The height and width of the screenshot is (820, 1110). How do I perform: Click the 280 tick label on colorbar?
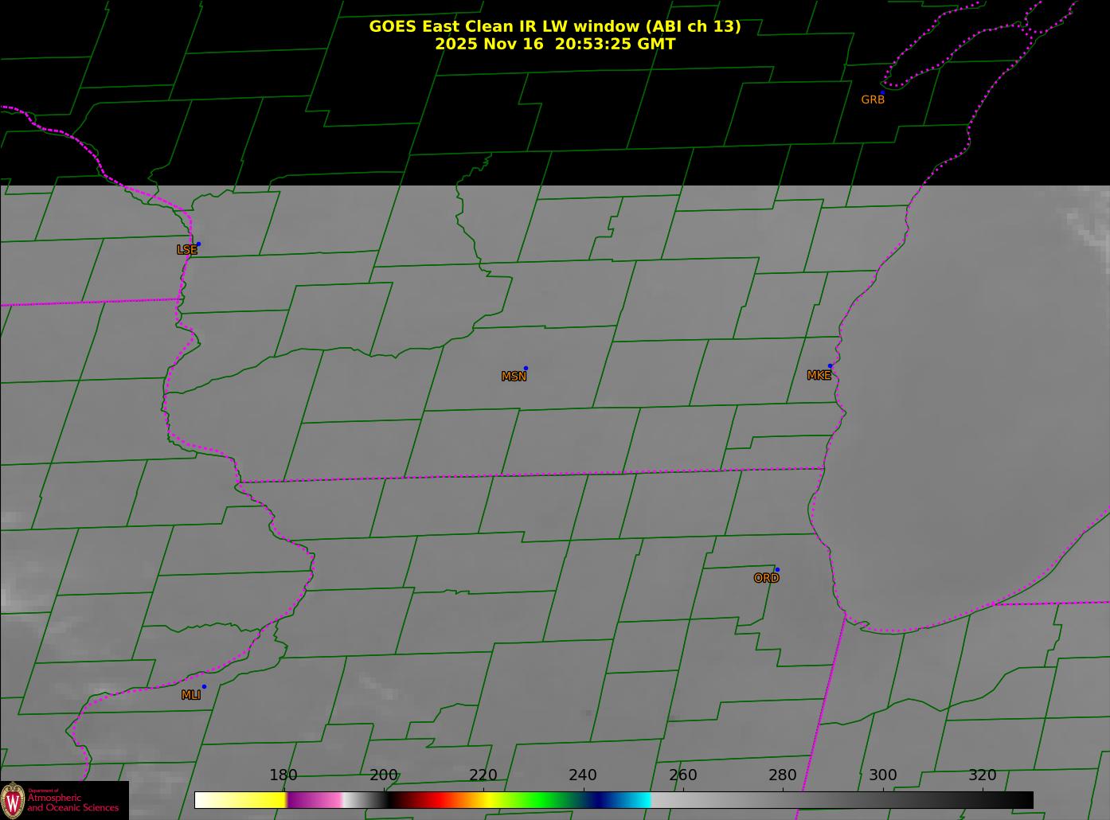coord(782,775)
